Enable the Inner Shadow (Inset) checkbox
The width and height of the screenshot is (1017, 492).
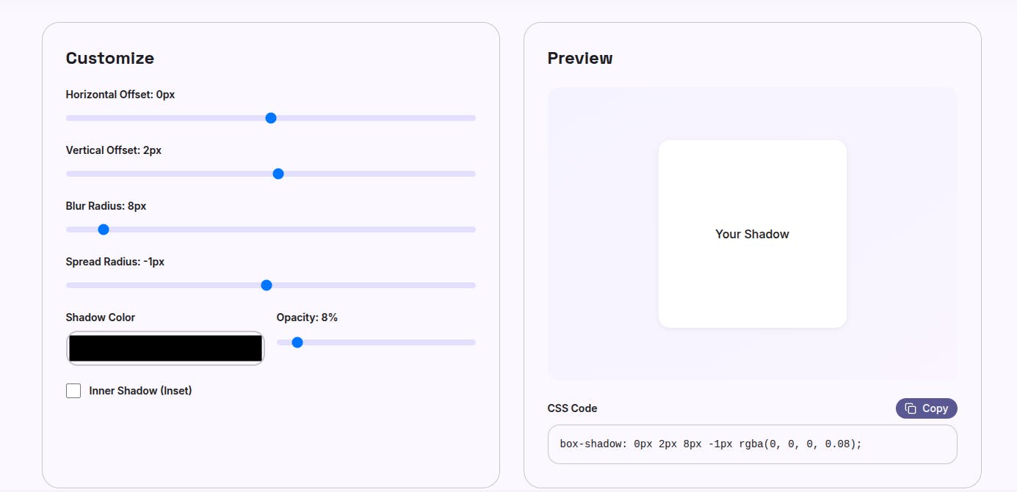click(73, 391)
